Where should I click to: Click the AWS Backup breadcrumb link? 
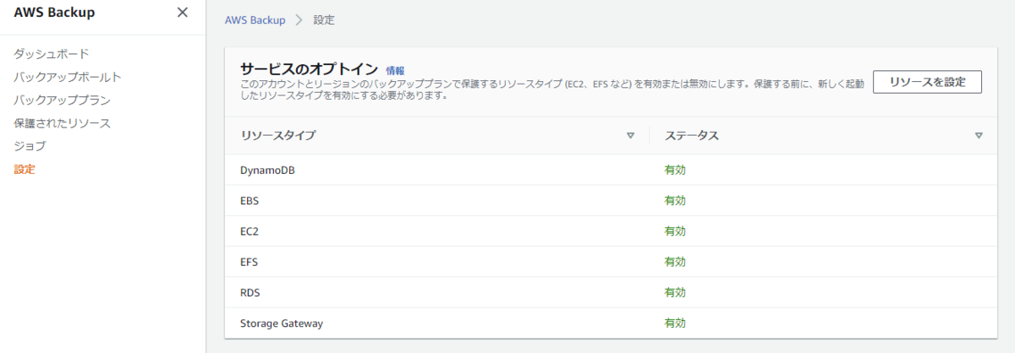[x=255, y=19]
